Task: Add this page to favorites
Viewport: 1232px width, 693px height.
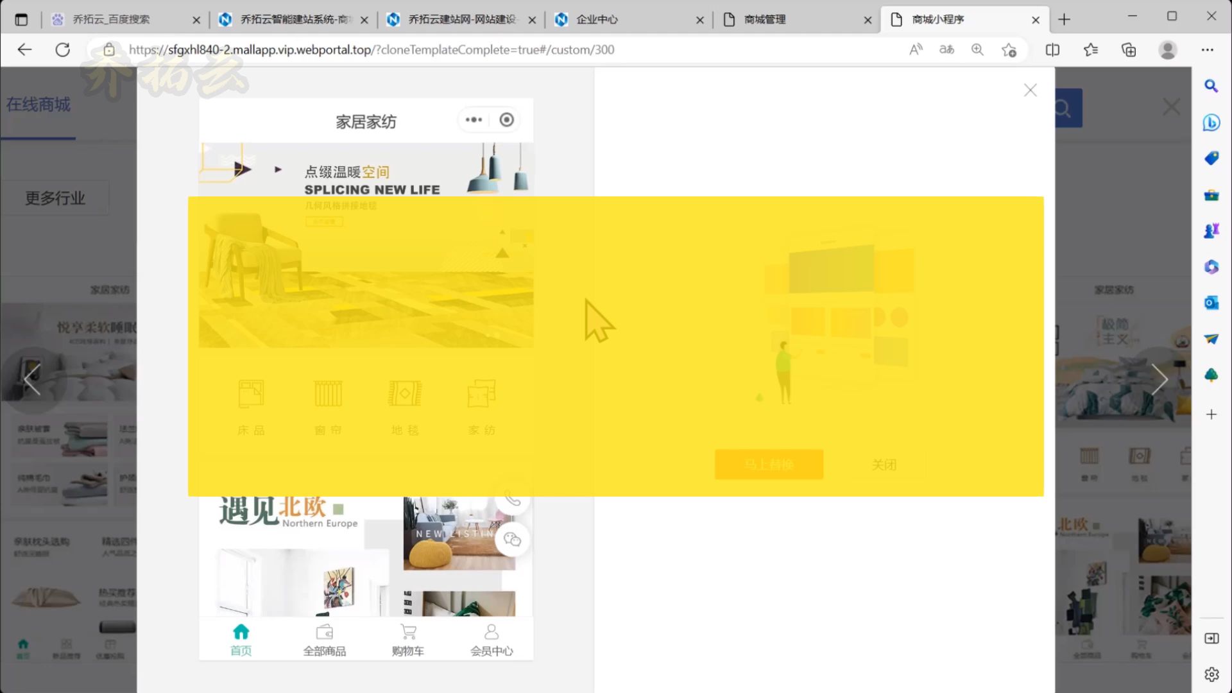Action: (x=1009, y=49)
